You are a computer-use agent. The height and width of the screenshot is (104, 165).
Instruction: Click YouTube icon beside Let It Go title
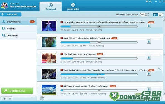[x=62, y=22]
